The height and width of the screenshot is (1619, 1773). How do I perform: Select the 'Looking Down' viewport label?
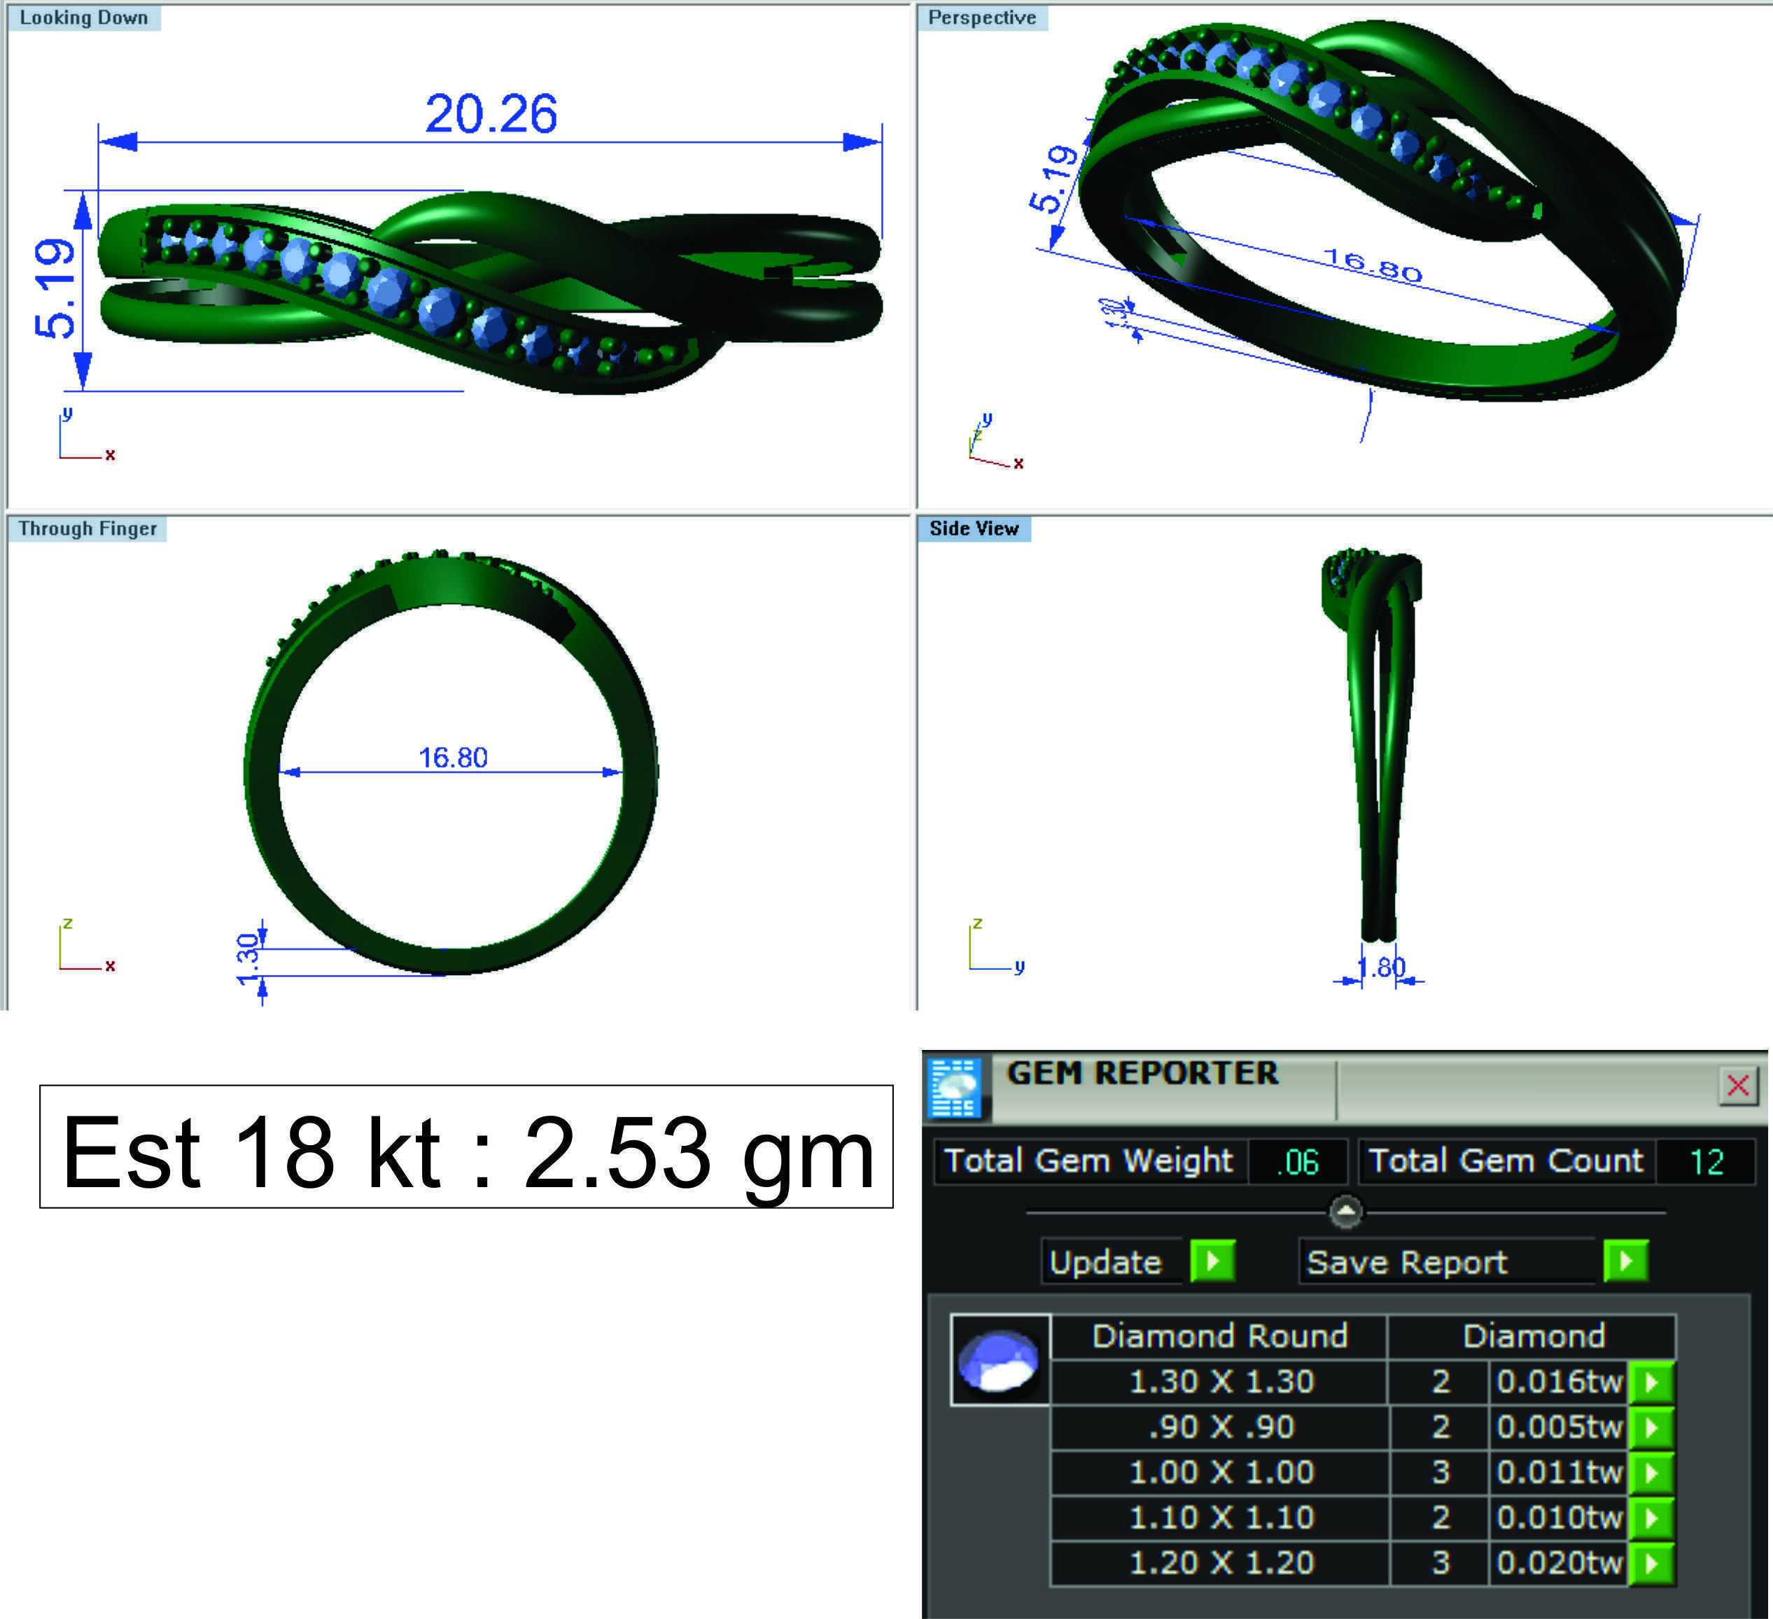83,17
